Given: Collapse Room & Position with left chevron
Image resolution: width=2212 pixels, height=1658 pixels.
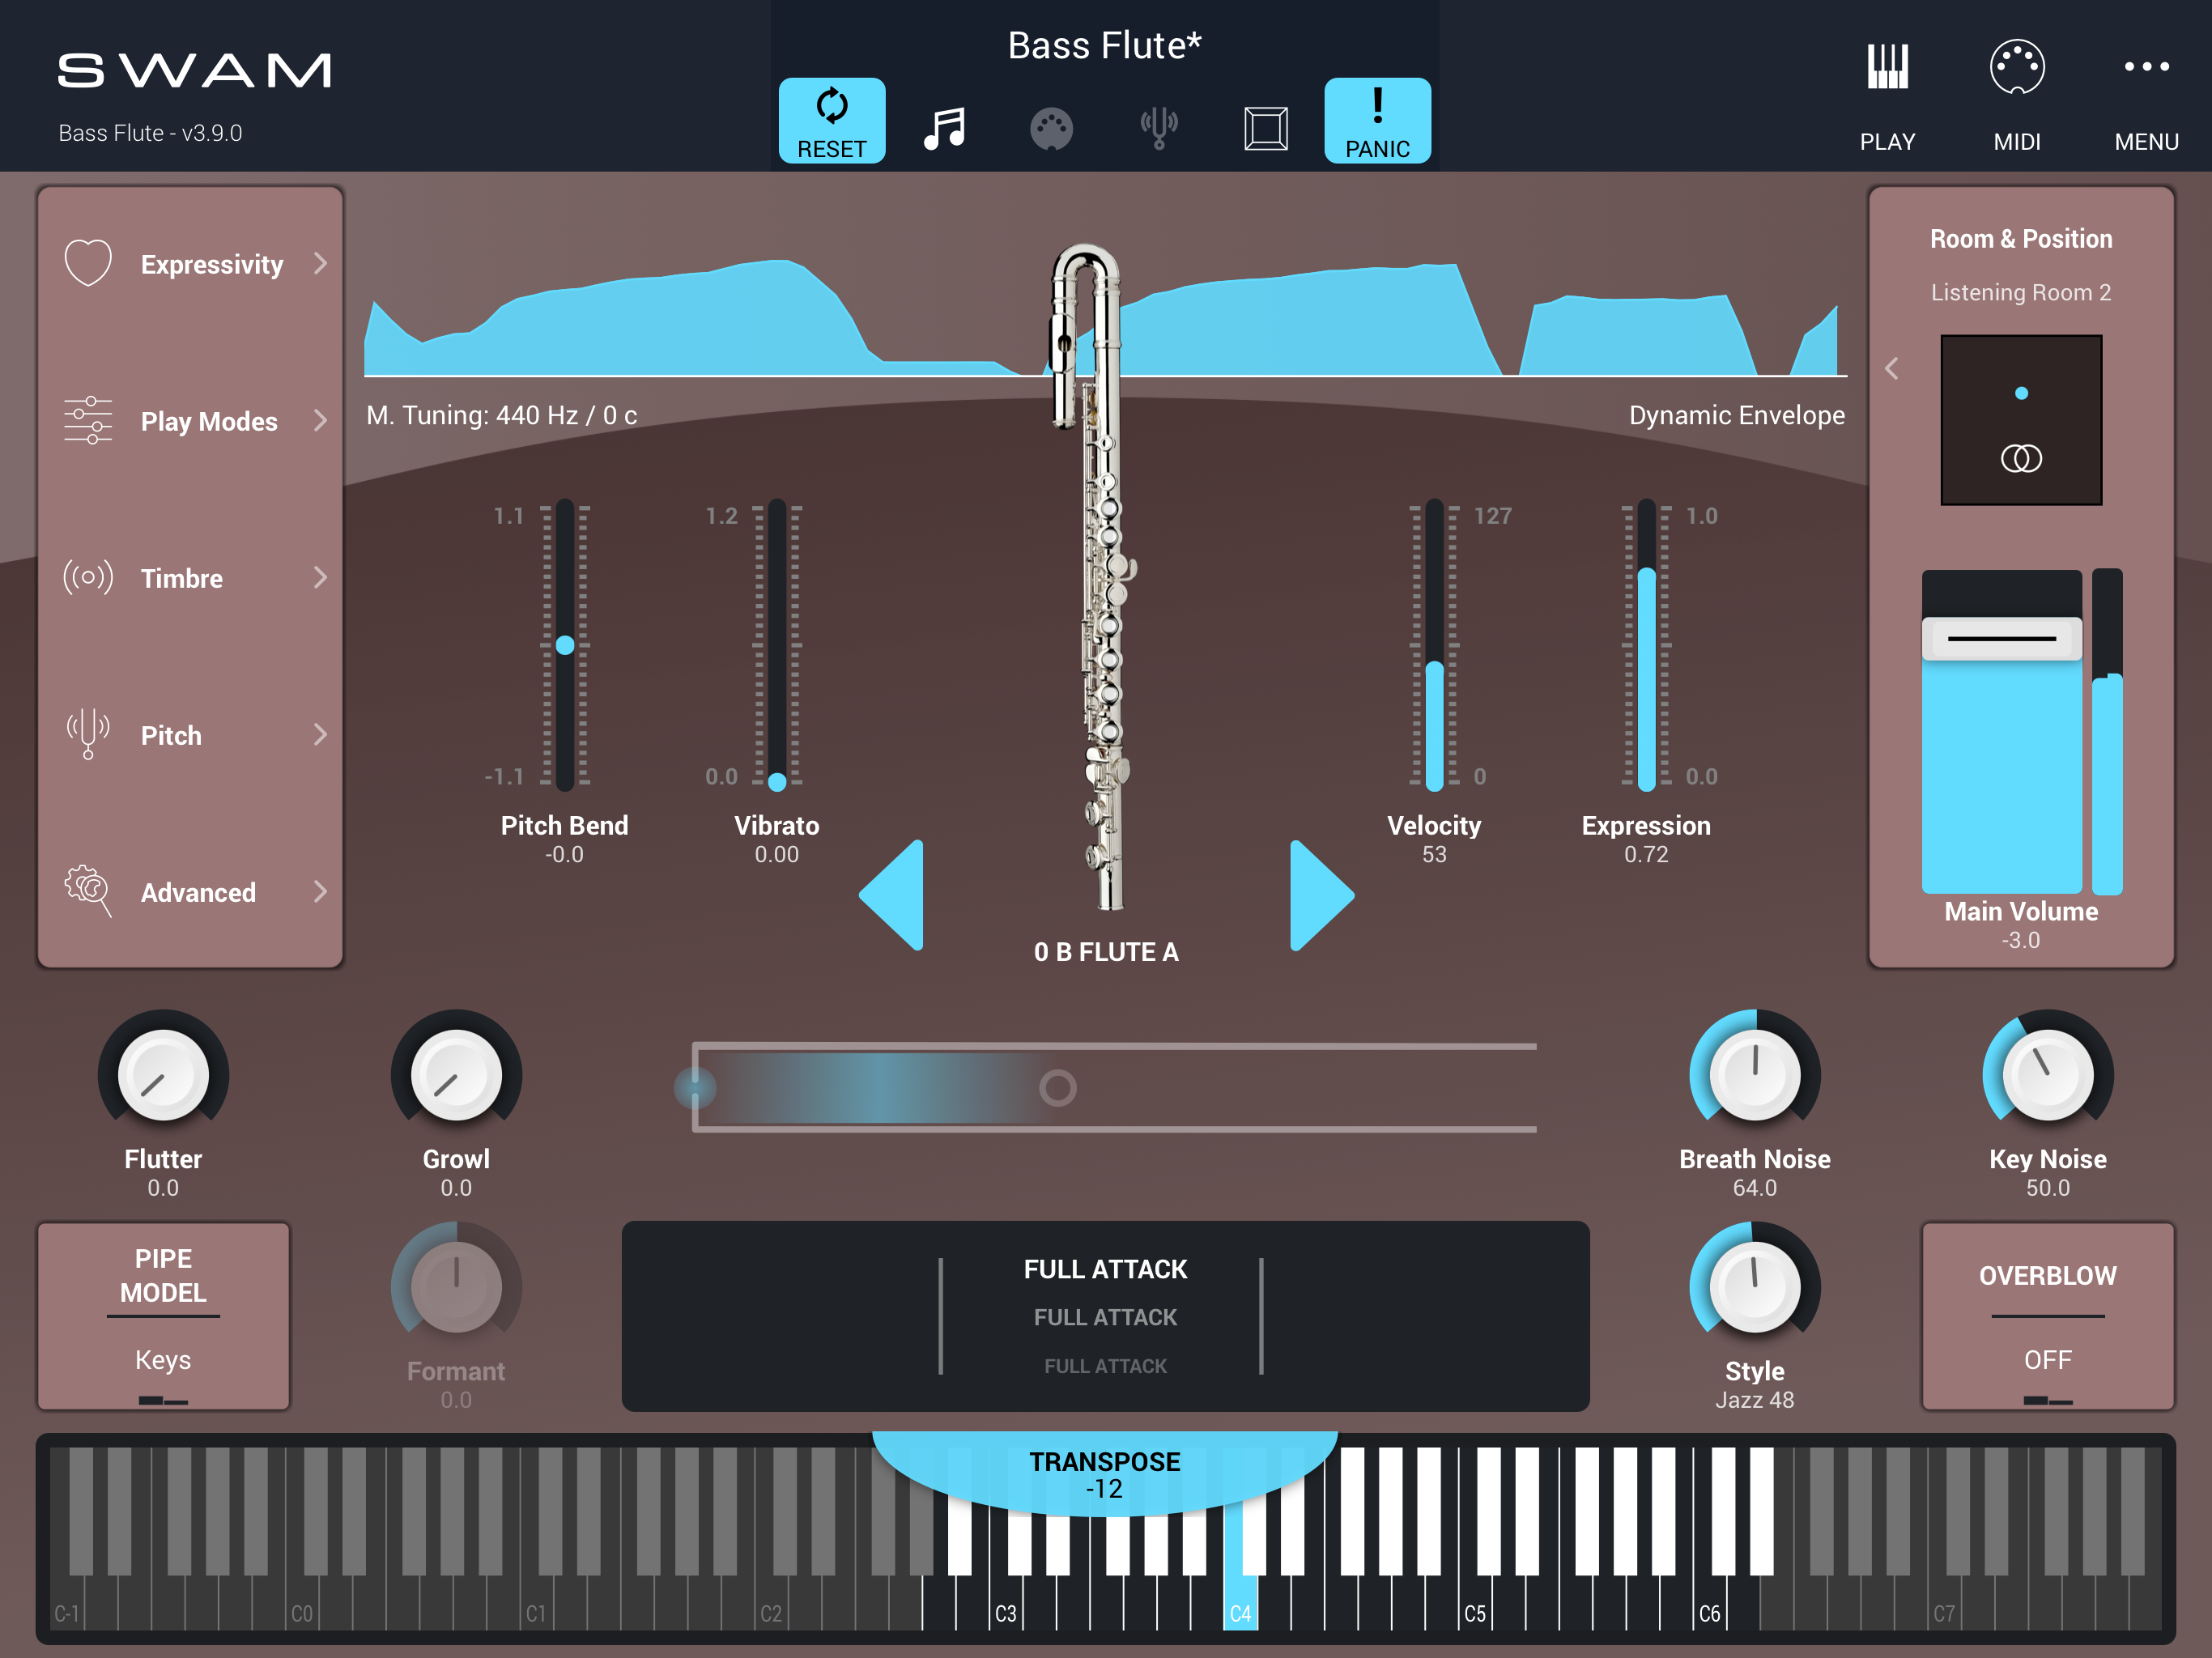Looking at the screenshot, I should [1892, 369].
